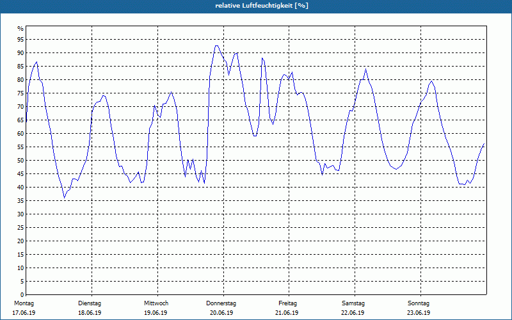Click the y-axis value '60'
The image size is (512, 320).
(x=20, y=134)
